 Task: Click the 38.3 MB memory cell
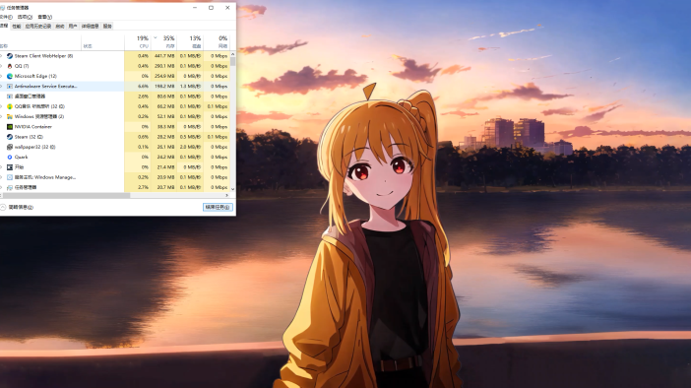[x=164, y=127]
